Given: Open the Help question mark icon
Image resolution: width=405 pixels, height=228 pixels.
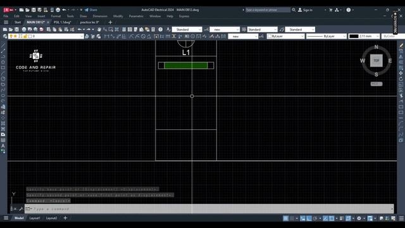Looking at the screenshot, I should pyautogui.click(x=349, y=10).
